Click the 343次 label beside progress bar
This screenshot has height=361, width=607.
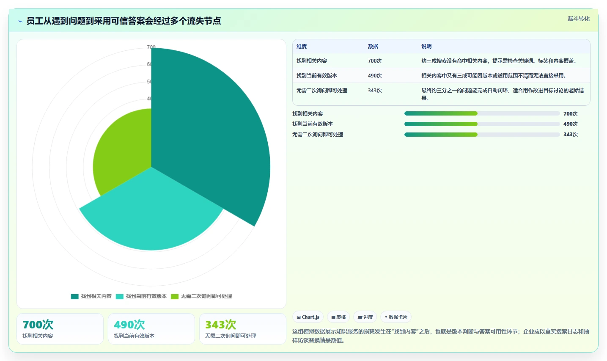tap(570, 135)
